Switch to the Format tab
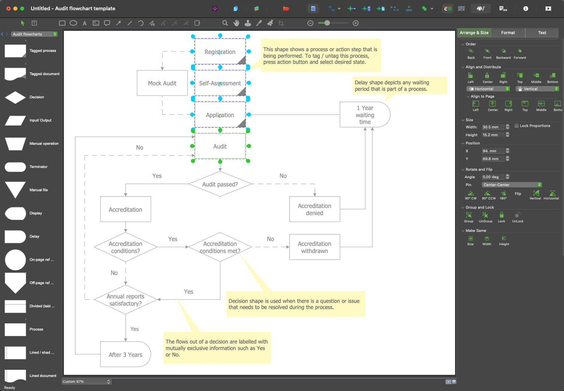This screenshot has height=391, width=564. [x=508, y=33]
